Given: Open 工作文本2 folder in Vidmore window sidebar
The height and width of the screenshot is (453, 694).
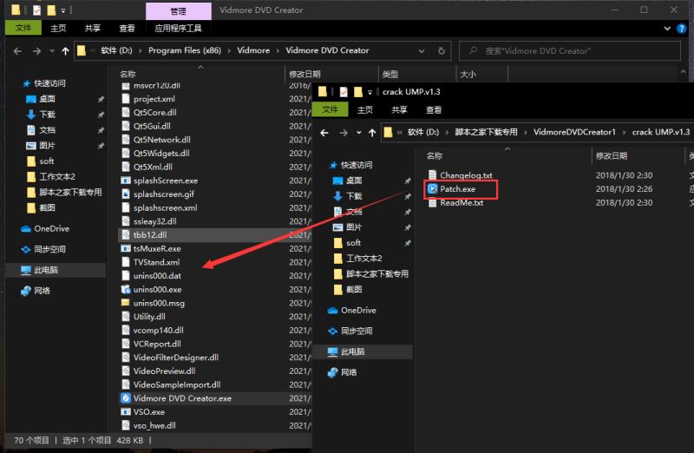Looking at the screenshot, I should click(x=50, y=177).
